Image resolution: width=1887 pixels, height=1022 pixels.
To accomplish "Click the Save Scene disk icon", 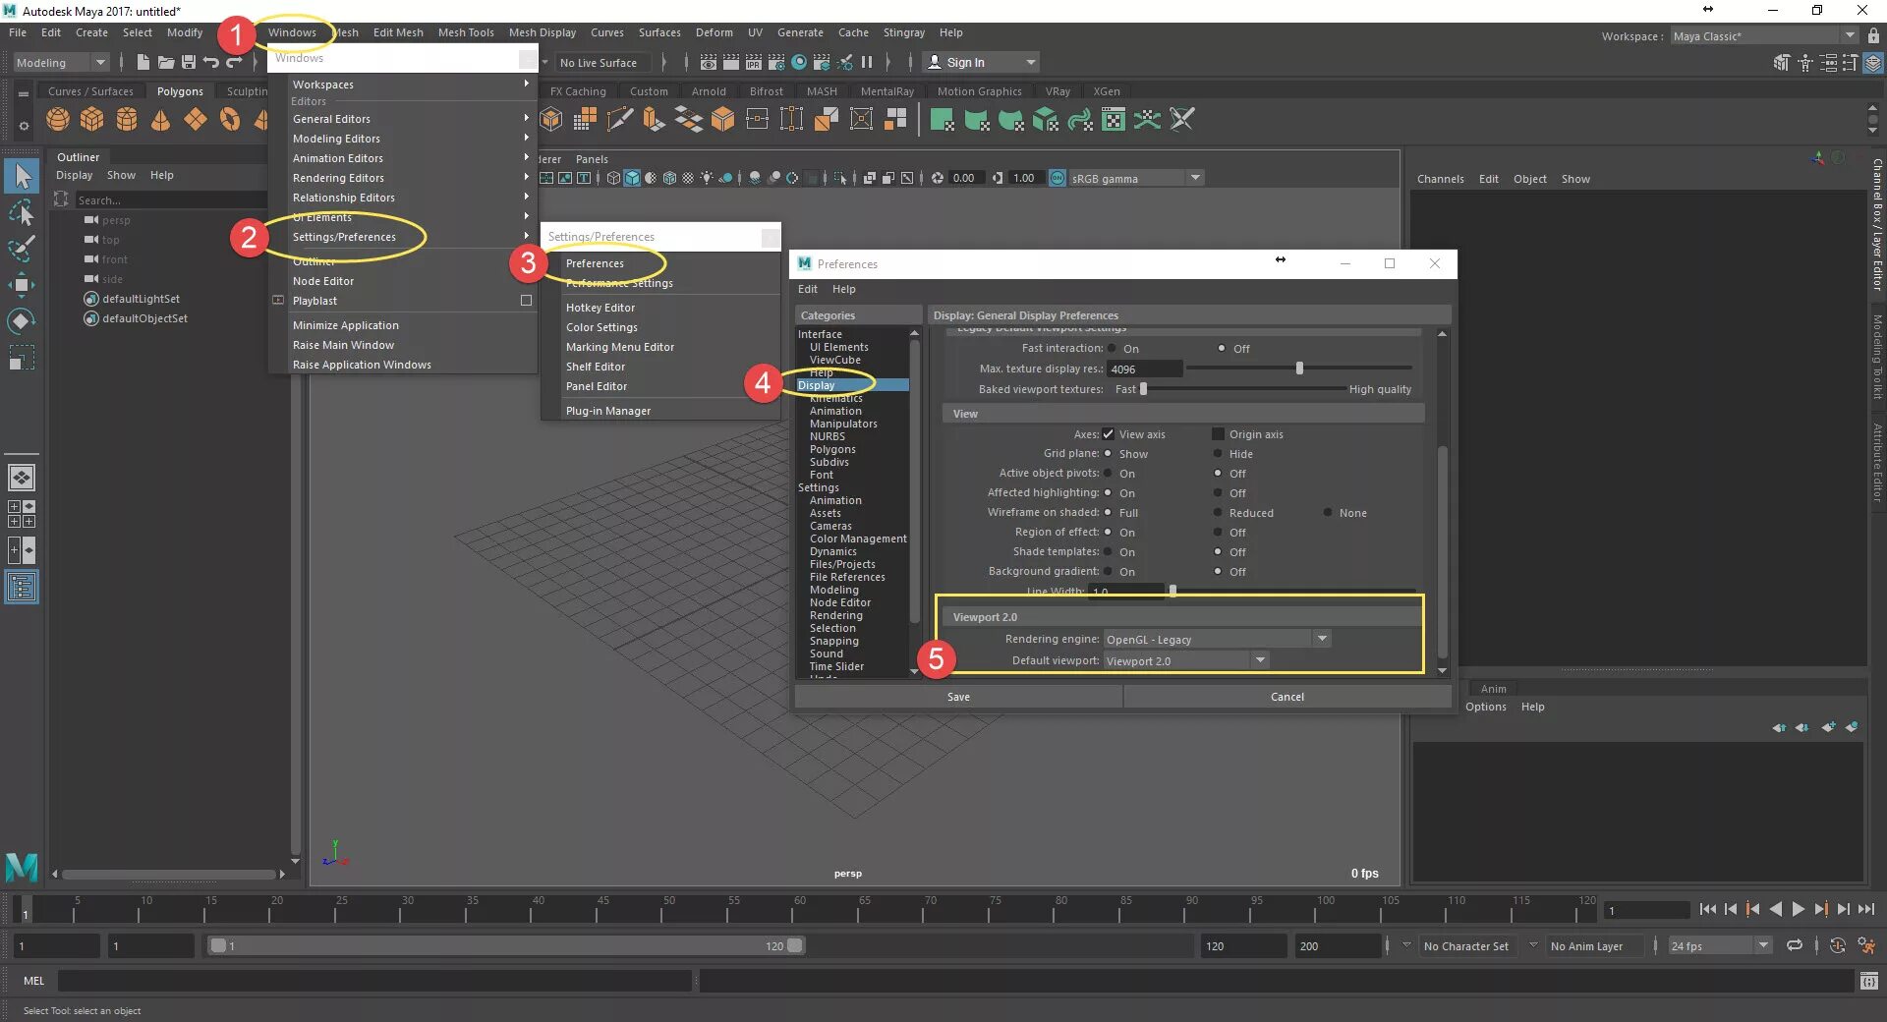I will coord(189,62).
